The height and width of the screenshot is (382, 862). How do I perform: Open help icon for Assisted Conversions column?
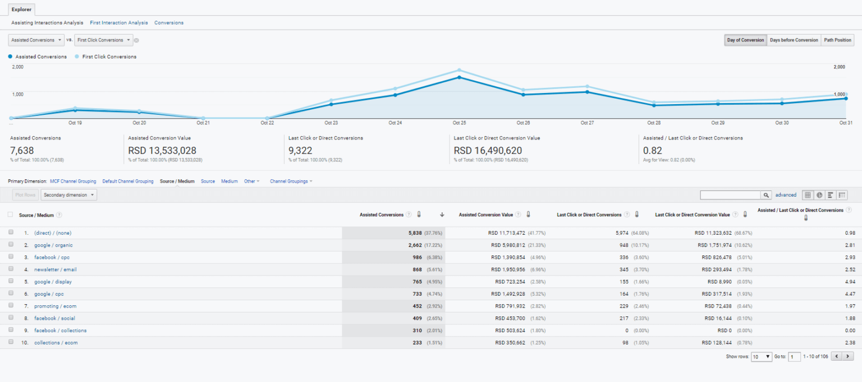(x=409, y=215)
